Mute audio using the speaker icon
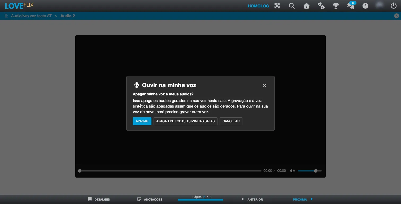The height and width of the screenshot is (204, 401). [x=292, y=171]
